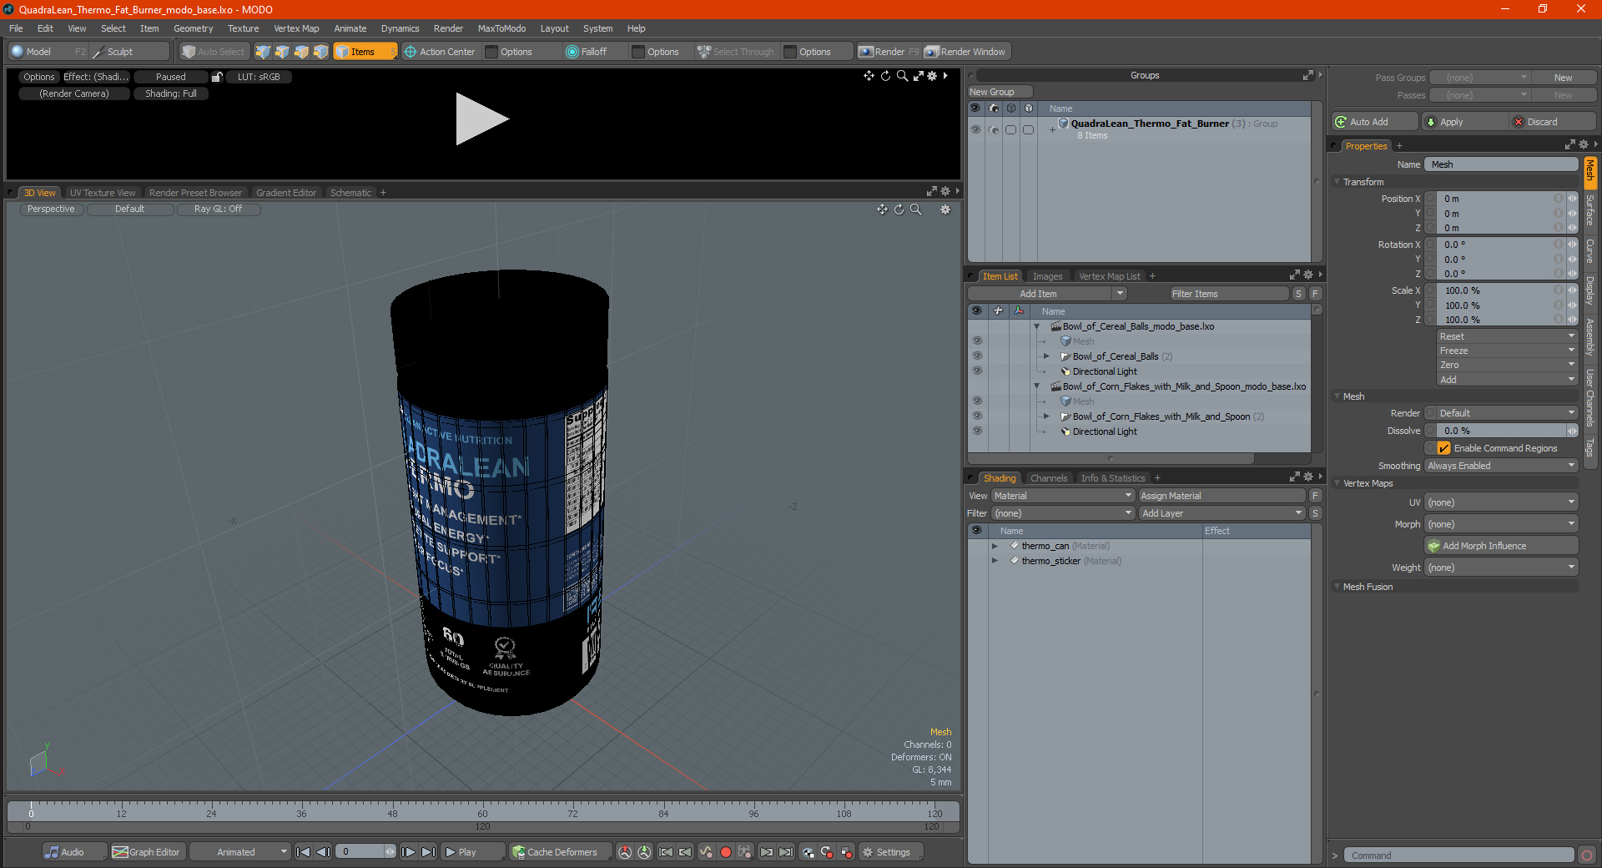Open Action Center tool
Viewport: 1602px width, 868px height.
tap(440, 52)
